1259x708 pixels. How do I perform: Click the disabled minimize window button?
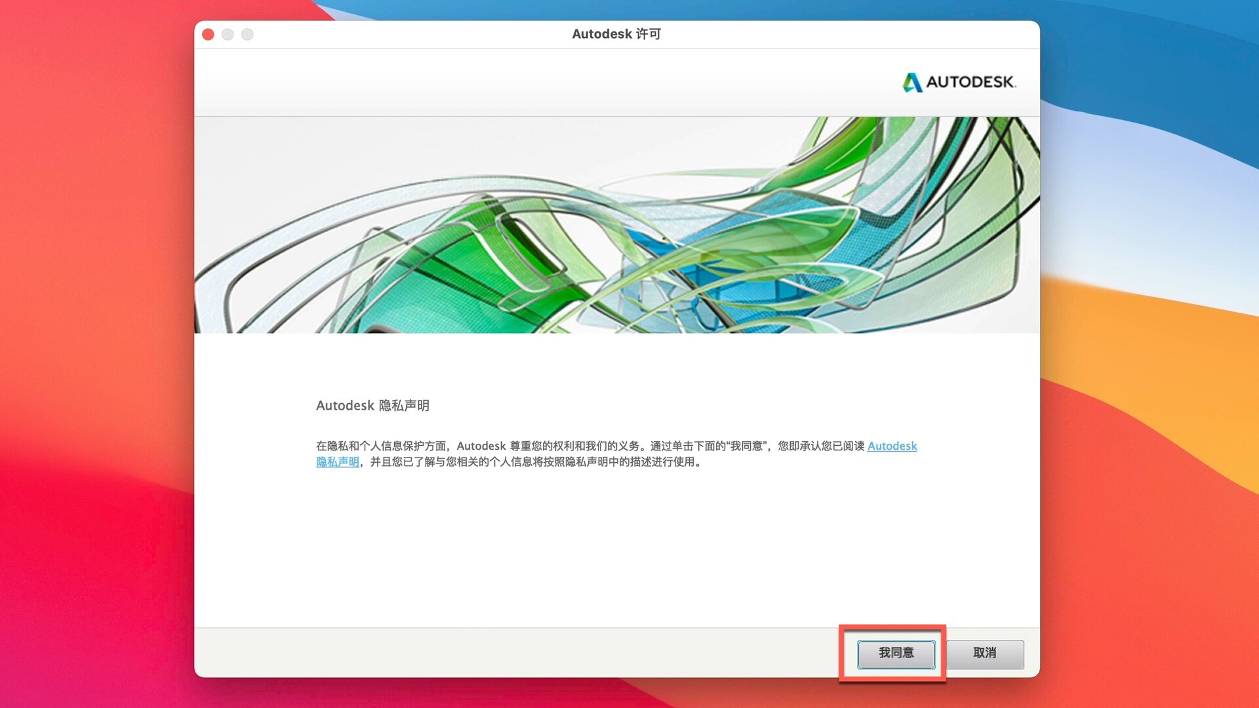tap(228, 34)
